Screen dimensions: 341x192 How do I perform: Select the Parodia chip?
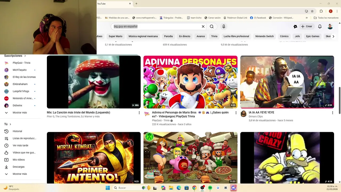click(x=168, y=36)
